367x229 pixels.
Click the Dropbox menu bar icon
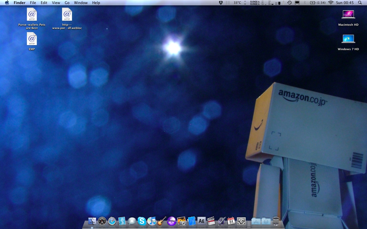coord(221,3)
